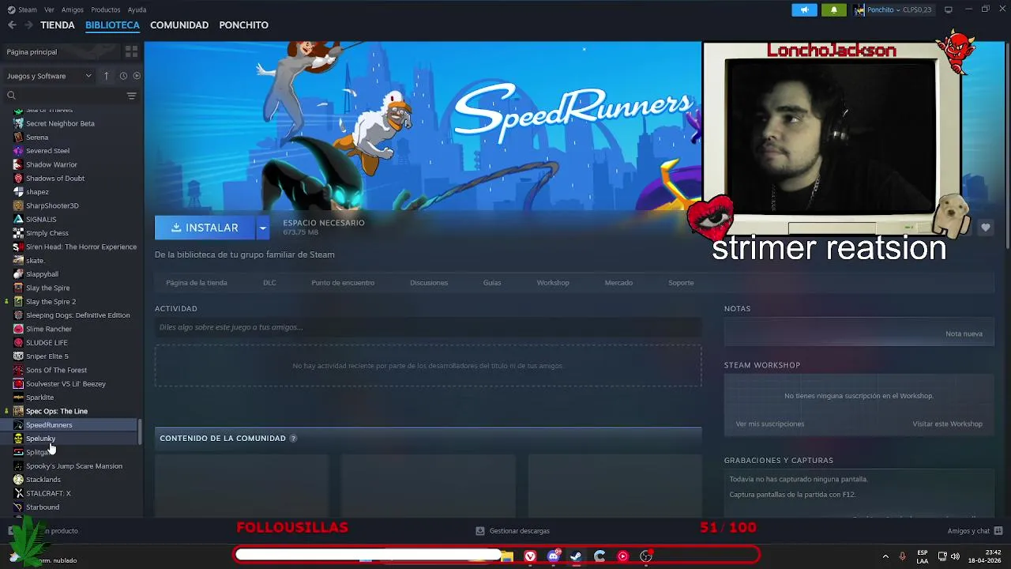Open Página de la tienda link

(197, 283)
